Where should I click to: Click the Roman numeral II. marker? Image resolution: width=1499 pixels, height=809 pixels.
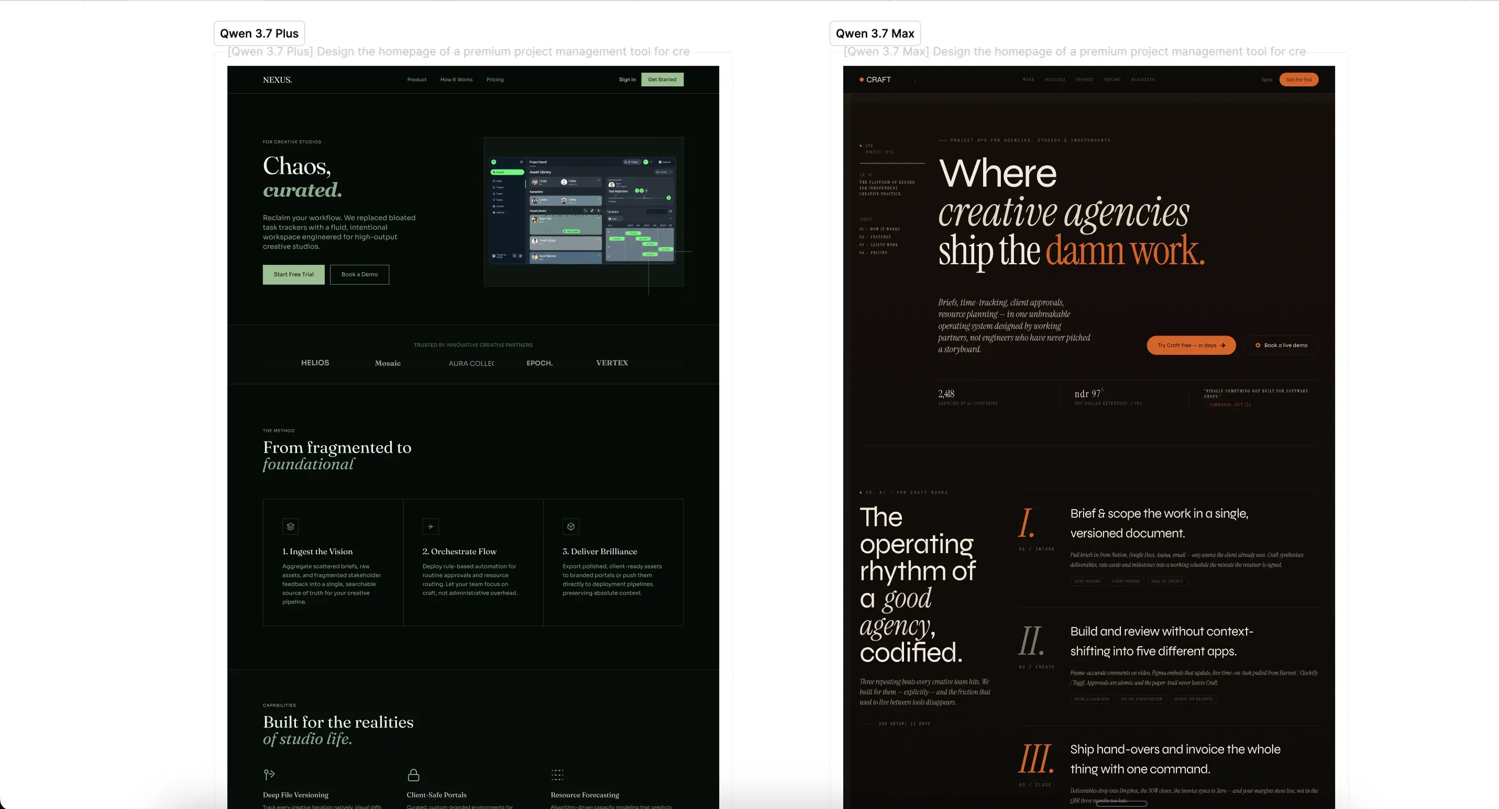coord(1031,641)
